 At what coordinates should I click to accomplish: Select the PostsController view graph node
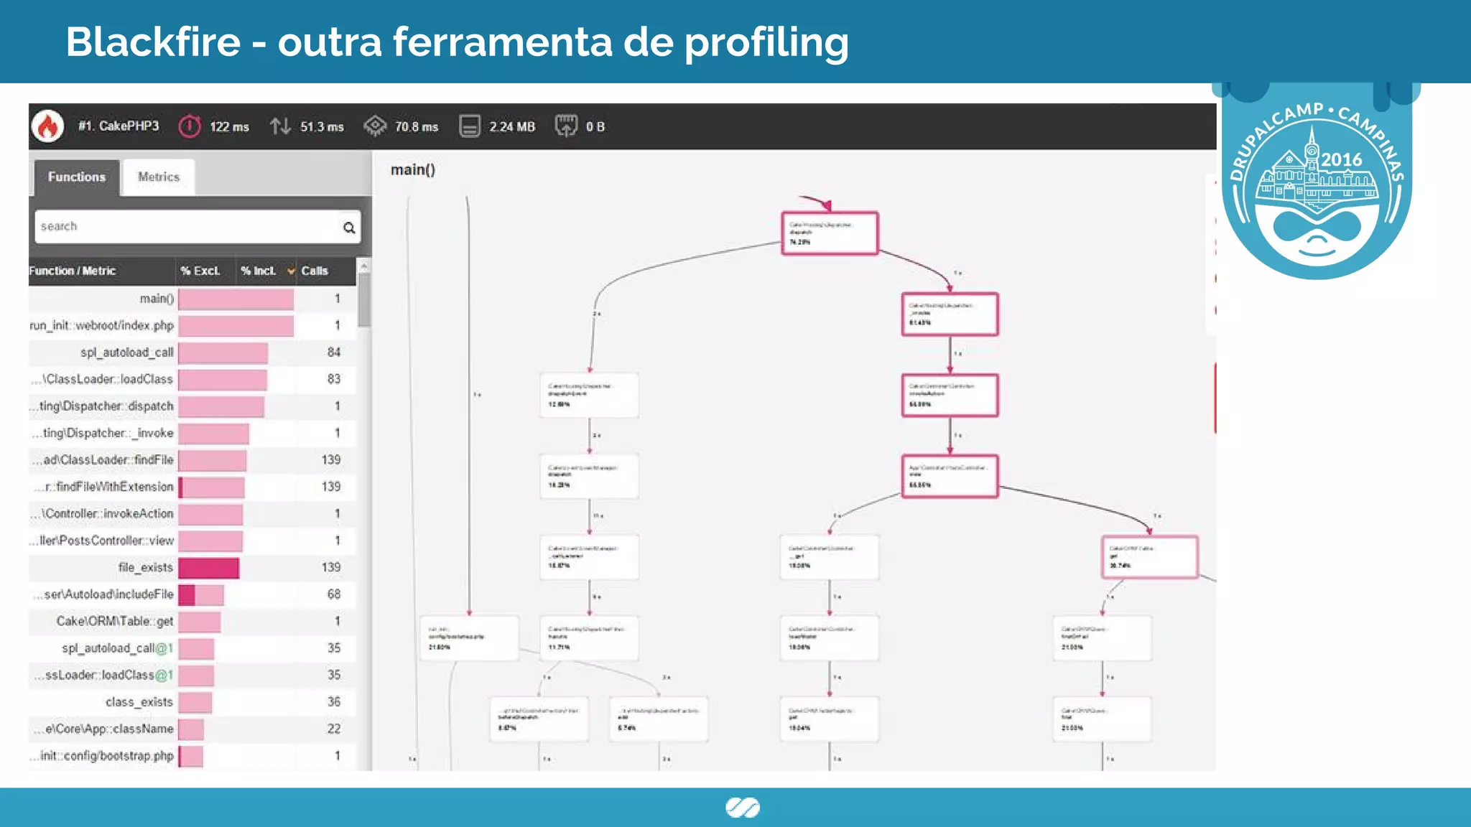[x=950, y=476]
